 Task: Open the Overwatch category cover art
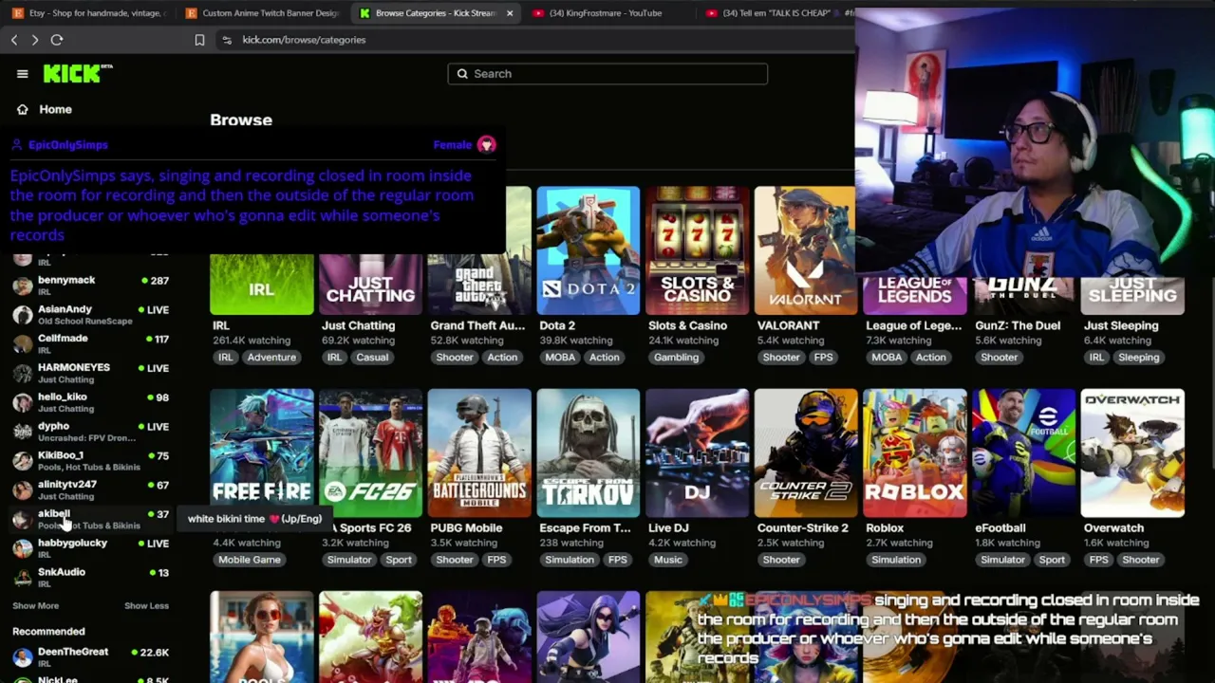1132,452
